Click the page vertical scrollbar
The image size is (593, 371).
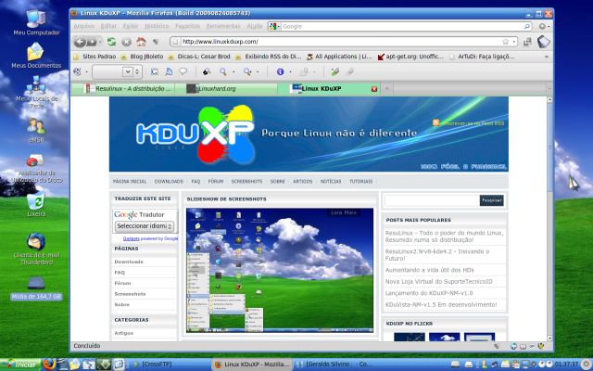click(549, 219)
